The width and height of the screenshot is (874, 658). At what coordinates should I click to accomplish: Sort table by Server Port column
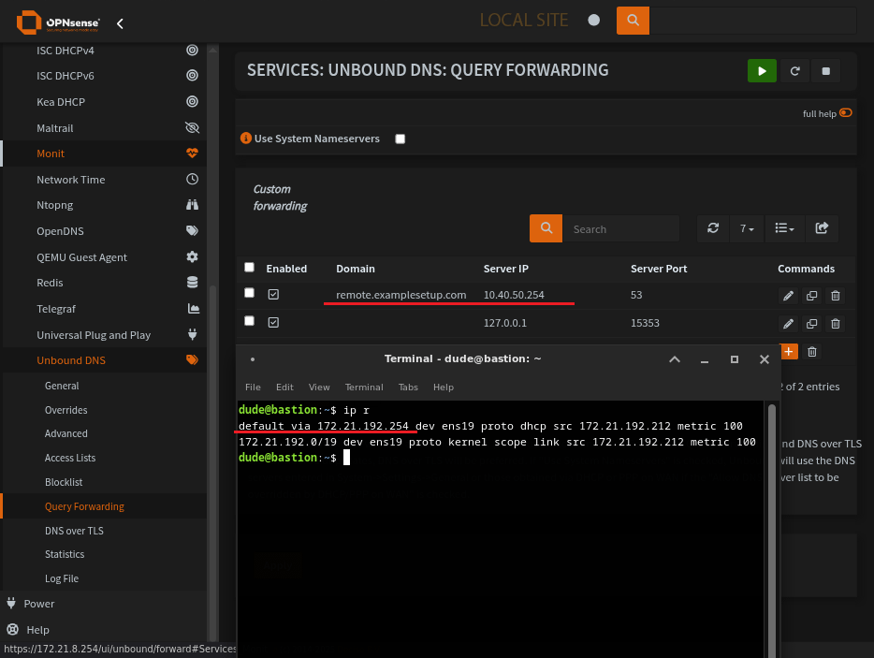[x=658, y=269]
